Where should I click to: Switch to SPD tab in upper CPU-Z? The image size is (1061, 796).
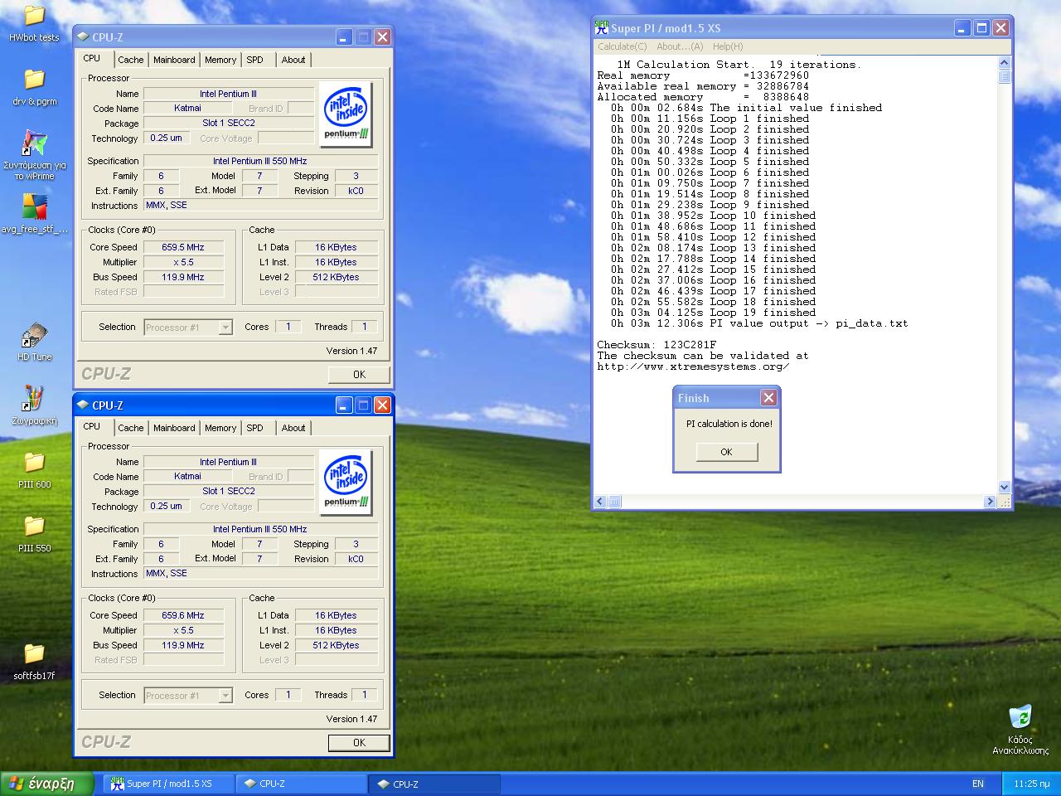pos(255,60)
